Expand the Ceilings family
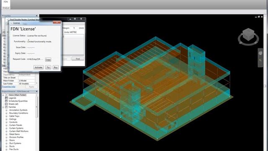 [7, 119]
